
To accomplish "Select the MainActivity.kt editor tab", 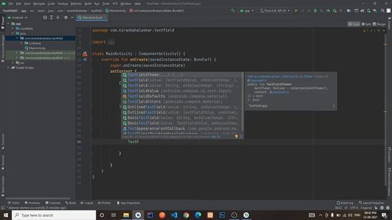I will [x=92, y=18].
